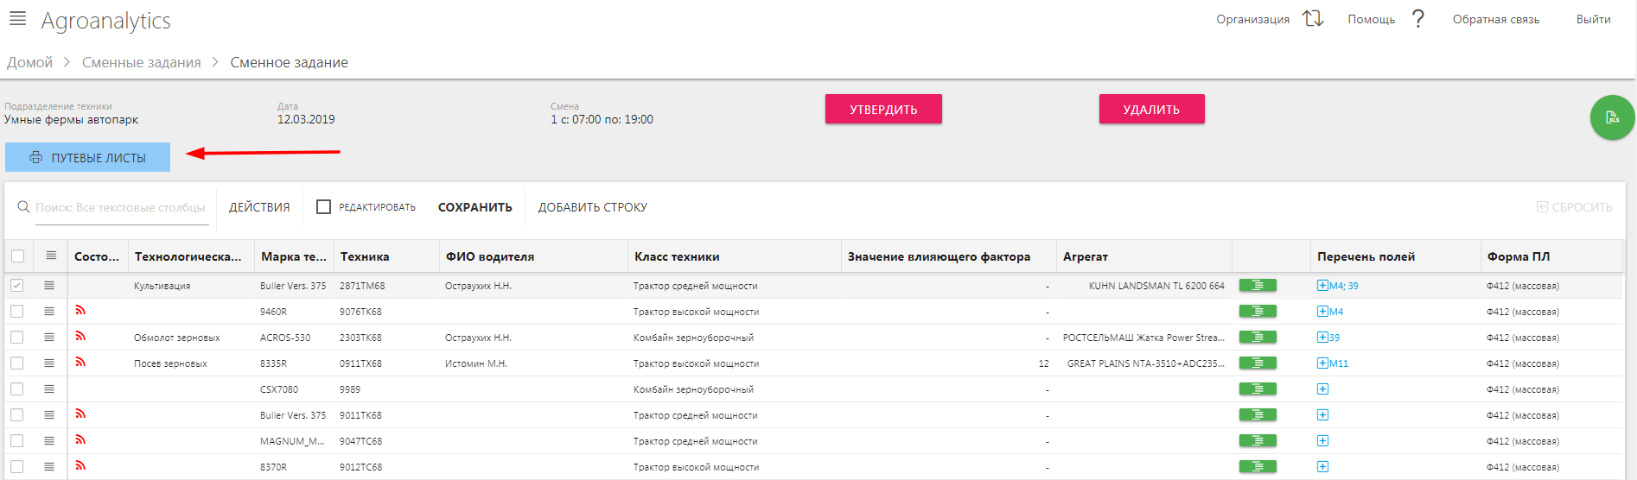1637x480 pixels.
Task: Add field with plus icon in CSX7080 row
Action: click(x=1322, y=389)
